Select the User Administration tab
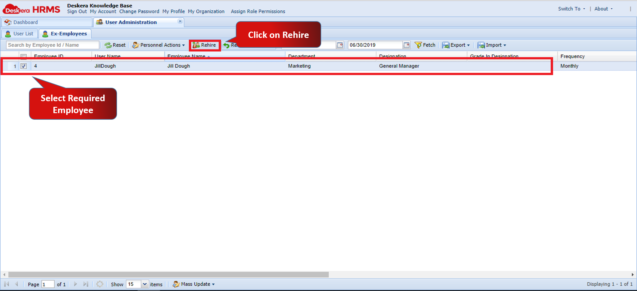The width and height of the screenshot is (637, 291). [139, 22]
